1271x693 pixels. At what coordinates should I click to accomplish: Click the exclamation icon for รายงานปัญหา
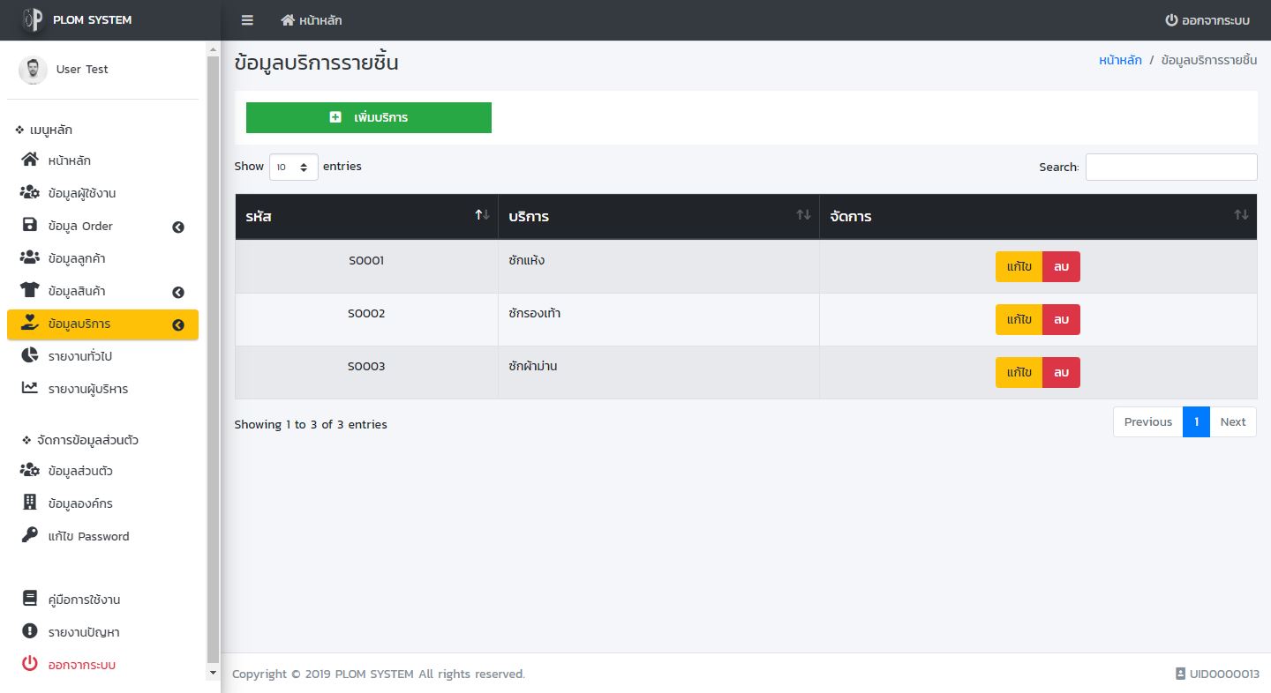pyautogui.click(x=30, y=632)
